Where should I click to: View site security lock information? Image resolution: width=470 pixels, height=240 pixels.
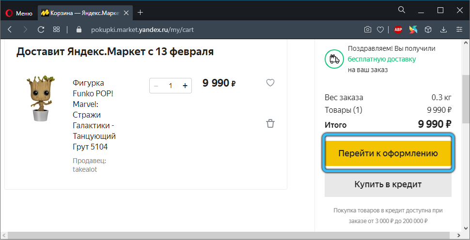79,30
